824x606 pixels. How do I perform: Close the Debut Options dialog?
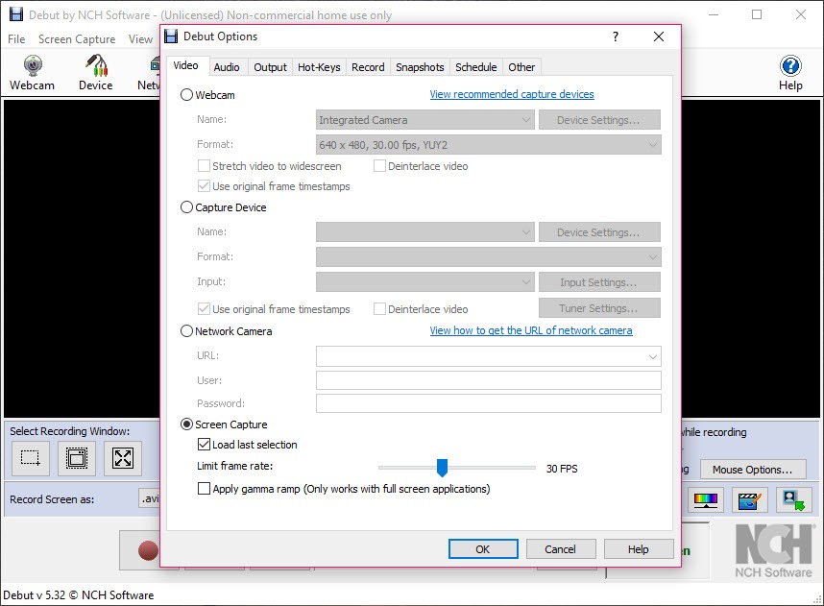point(659,36)
